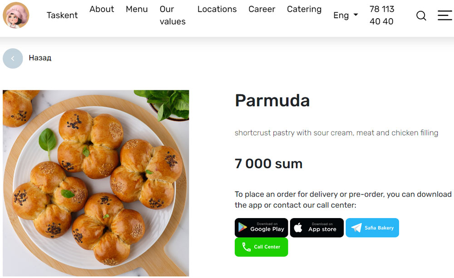
Task: Click the Назад back link
Action: 40,58
